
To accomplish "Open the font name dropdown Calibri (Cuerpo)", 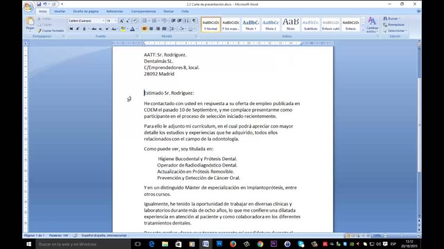I will tap(104, 21).
